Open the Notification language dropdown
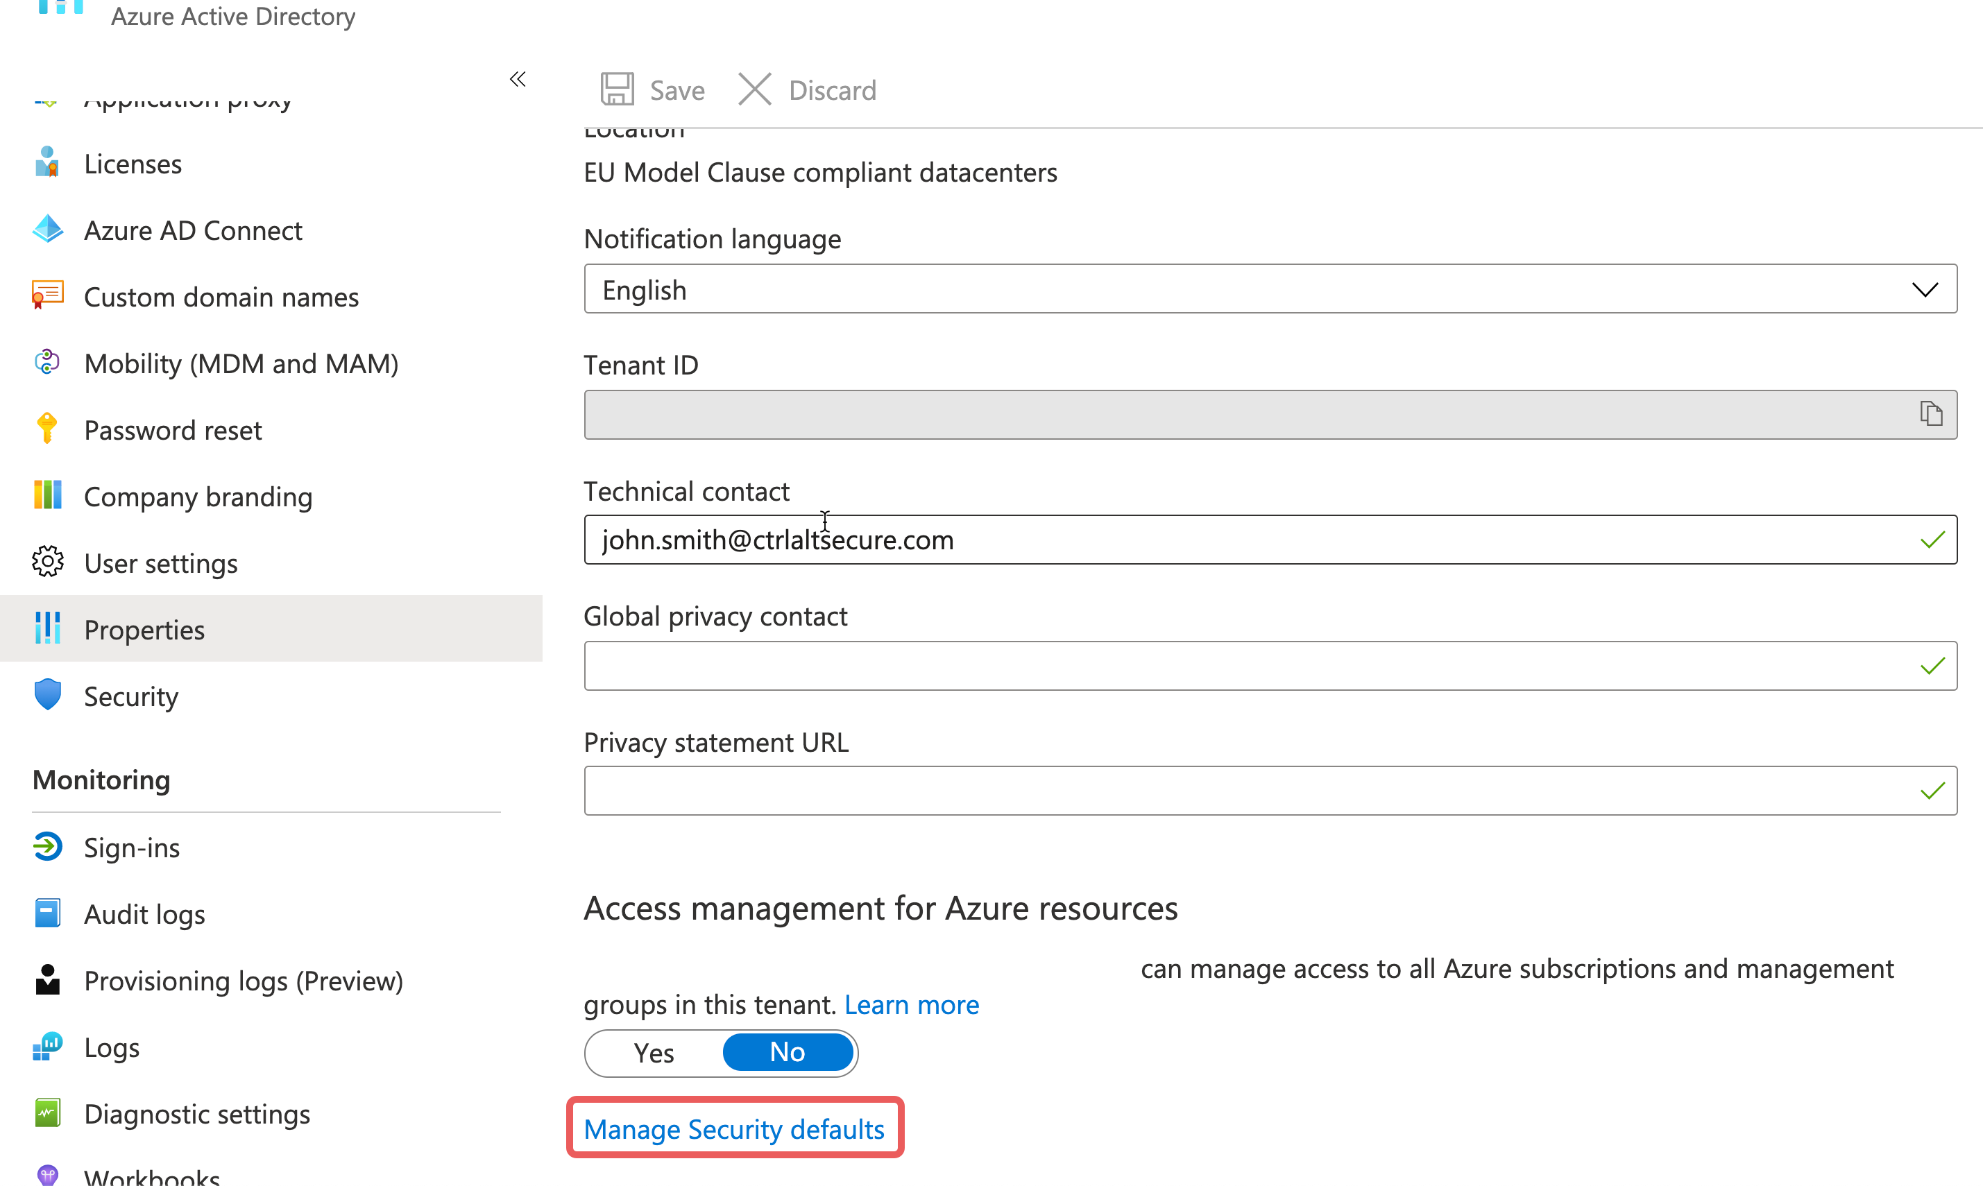Screen dimensions: 1983x1186 (1269, 289)
